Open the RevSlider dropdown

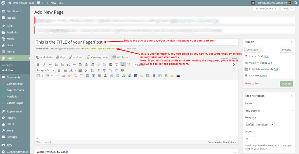tap(141, 65)
